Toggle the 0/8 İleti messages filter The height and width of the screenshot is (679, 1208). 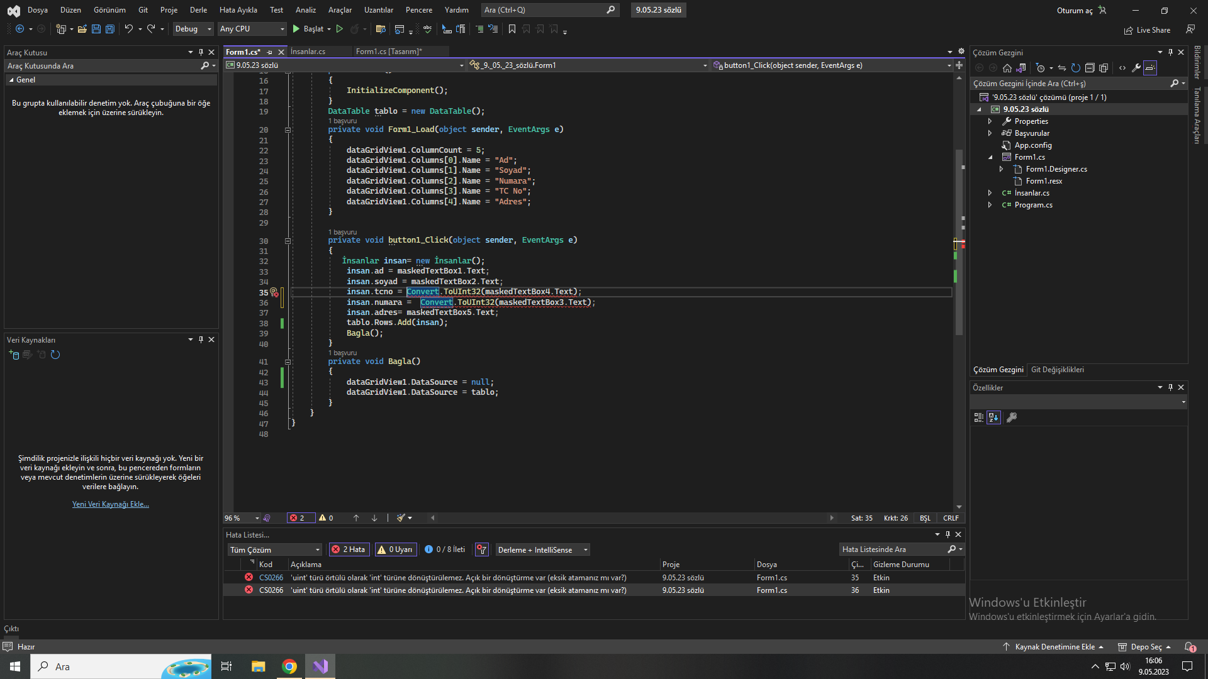click(x=445, y=549)
